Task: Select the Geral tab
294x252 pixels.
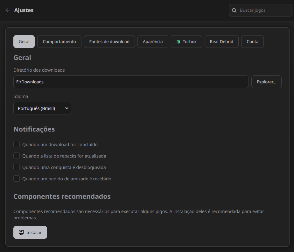Action: click(24, 42)
